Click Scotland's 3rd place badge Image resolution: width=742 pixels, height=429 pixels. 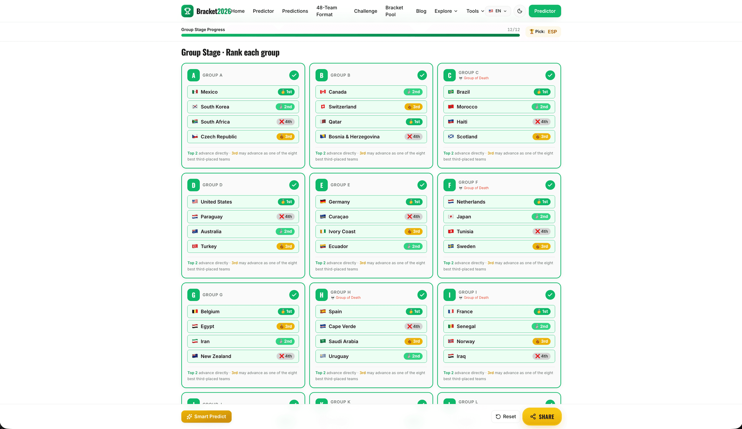541,137
